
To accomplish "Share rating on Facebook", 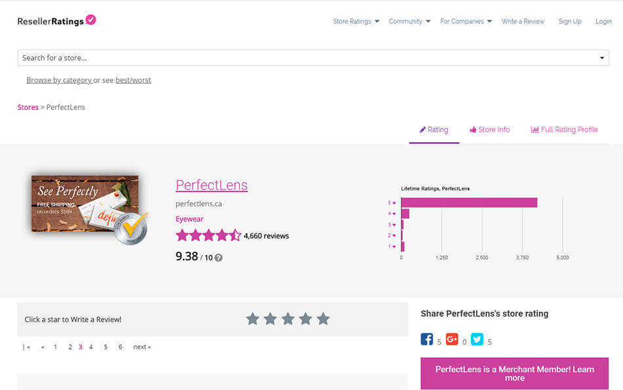I will coord(427,339).
